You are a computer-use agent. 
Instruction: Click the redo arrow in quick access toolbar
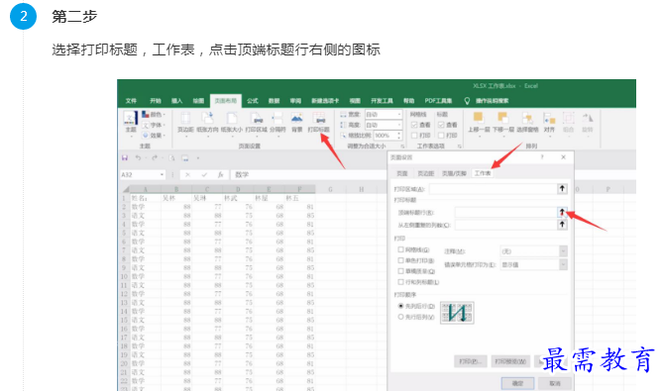155,157
